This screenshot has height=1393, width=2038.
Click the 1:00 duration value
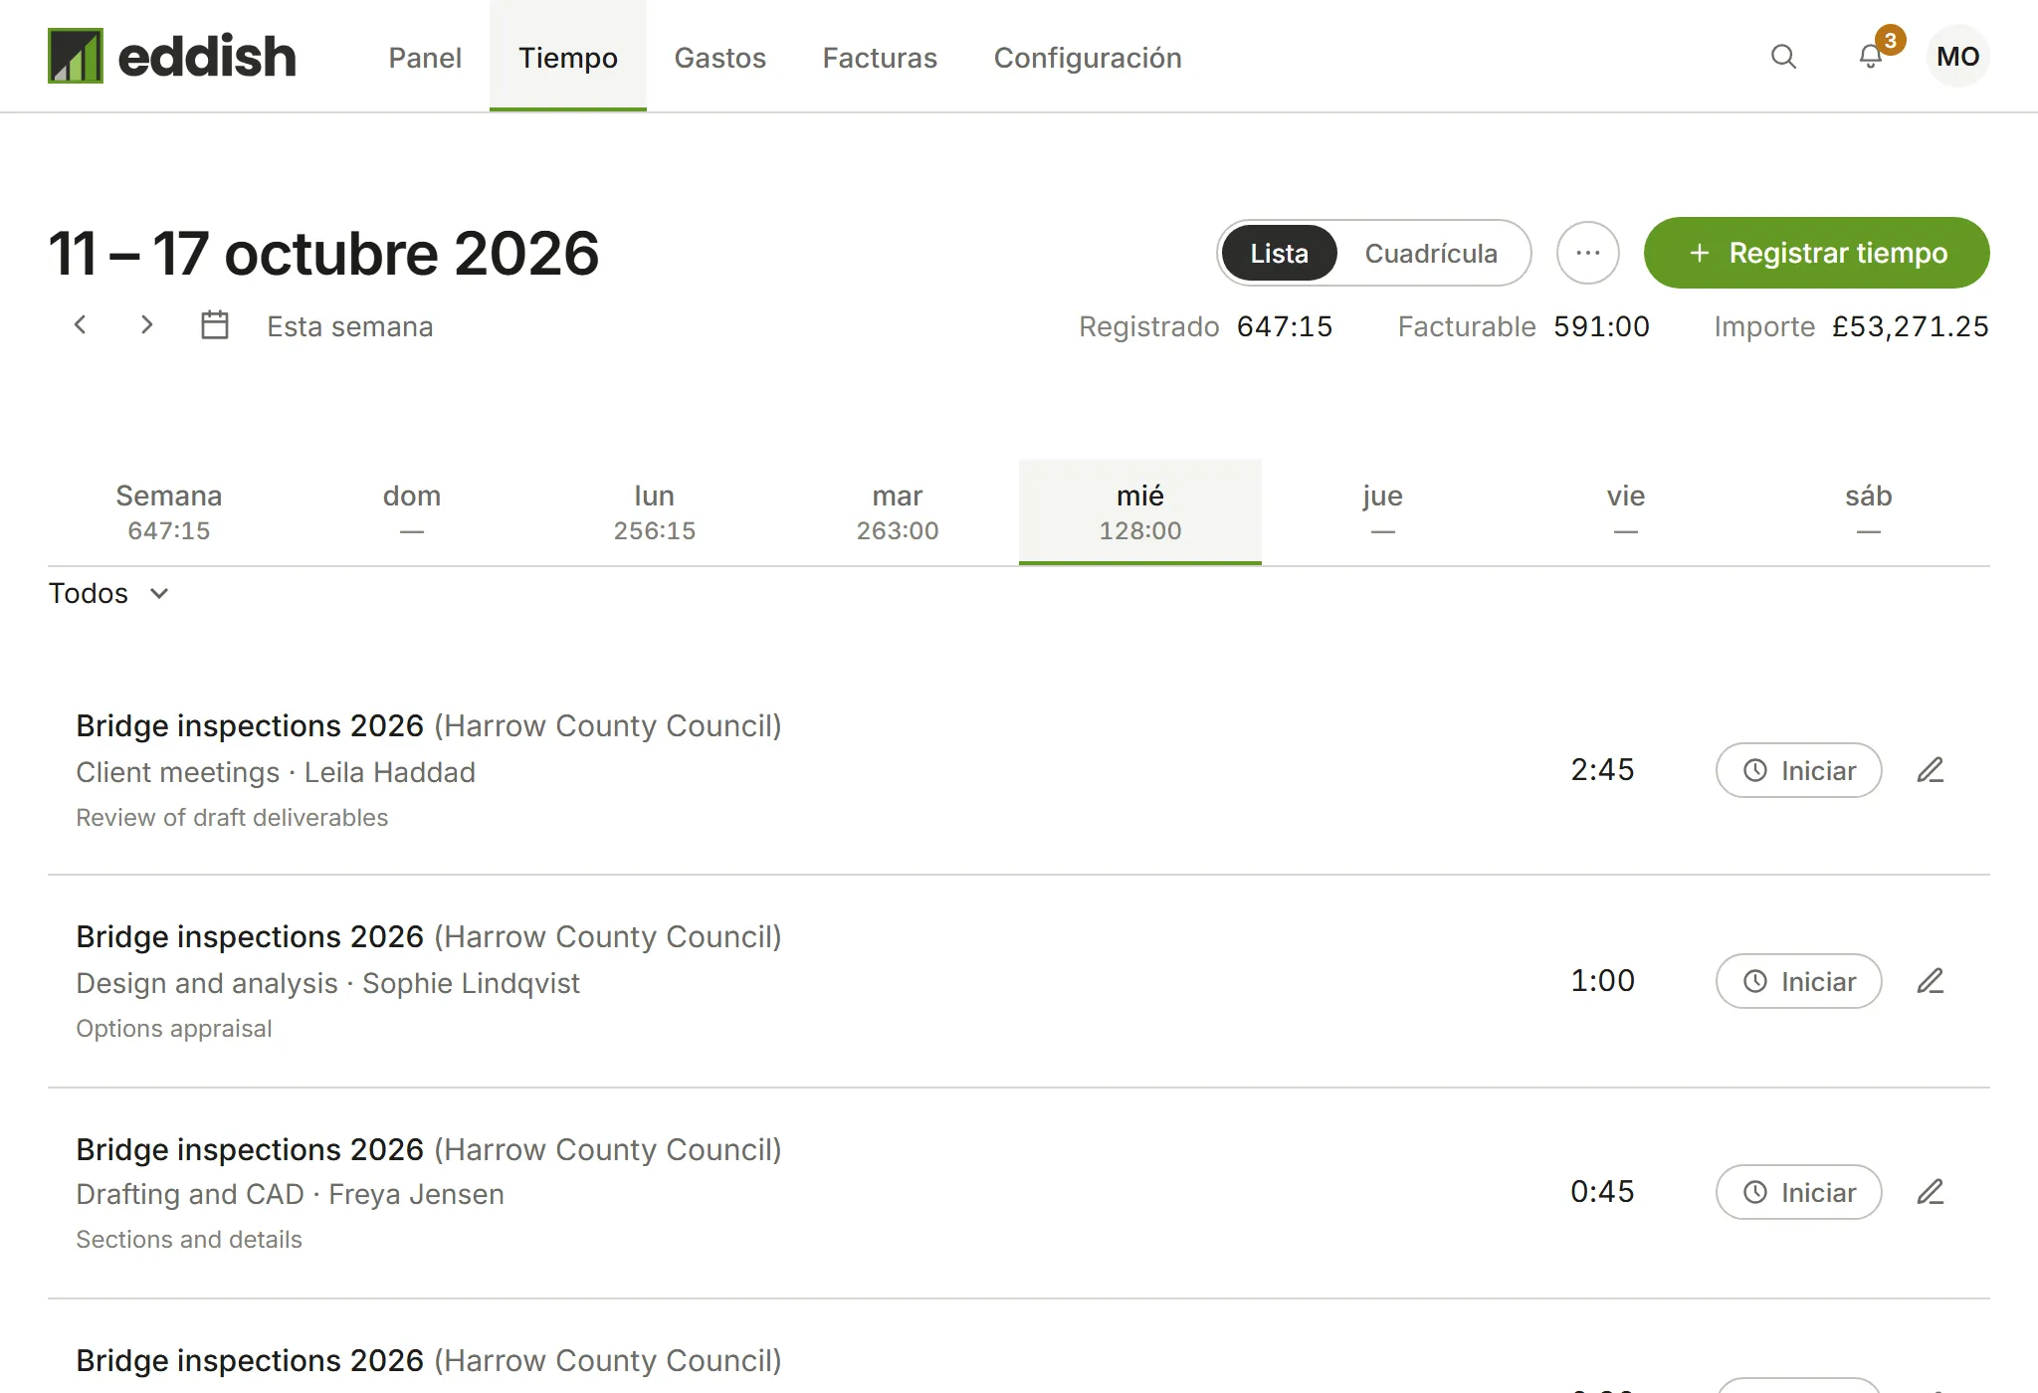pos(1602,980)
